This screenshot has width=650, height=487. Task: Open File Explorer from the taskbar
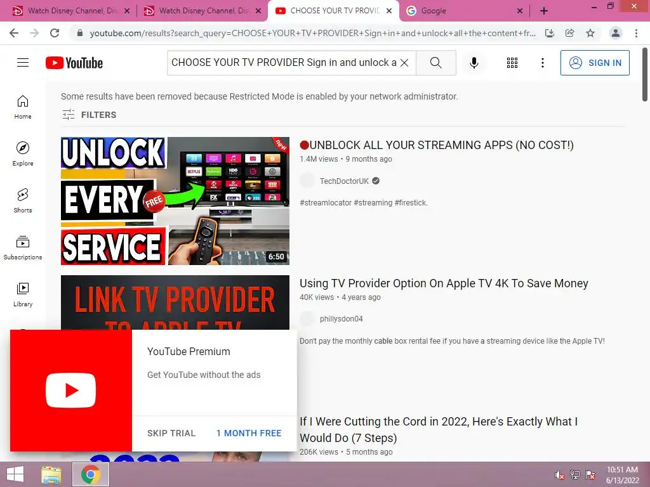tap(51, 474)
